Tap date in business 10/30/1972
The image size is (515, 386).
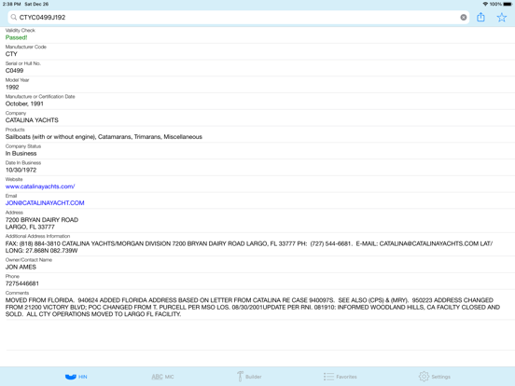[21, 170]
